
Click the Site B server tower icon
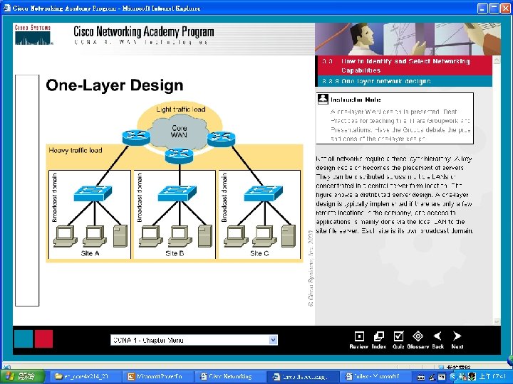(x=205, y=236)
